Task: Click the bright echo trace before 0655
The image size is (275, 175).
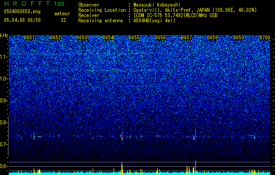Action: [122, 136]
